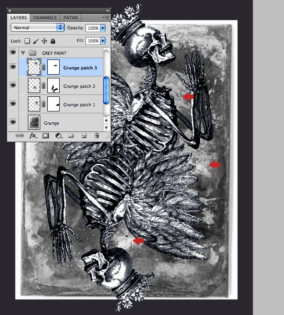The height and width of the screenshot is (315, 284).
Task: Select the Grunge layer thumbnail
Action: 34,122
